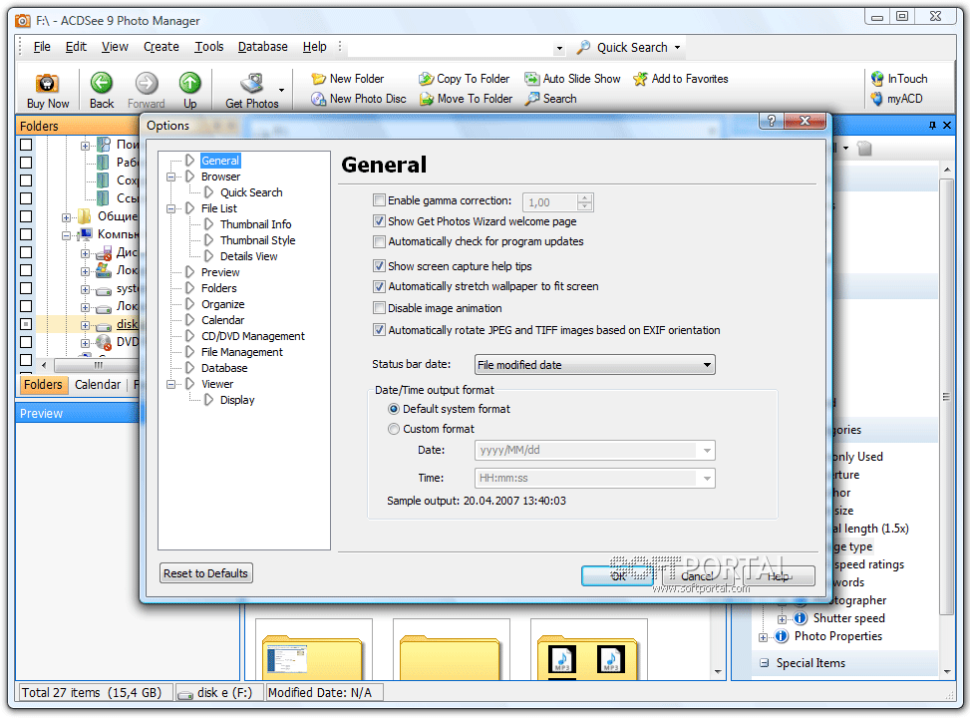Click Cancel in the Options dialog
The image size is (970, 719).
697,576
